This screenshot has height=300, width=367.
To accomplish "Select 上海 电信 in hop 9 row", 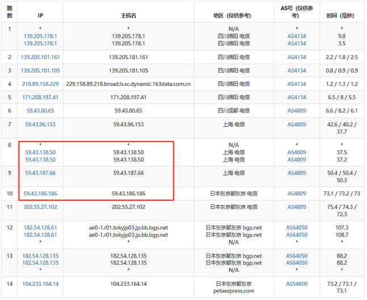I will click(233, 173).
